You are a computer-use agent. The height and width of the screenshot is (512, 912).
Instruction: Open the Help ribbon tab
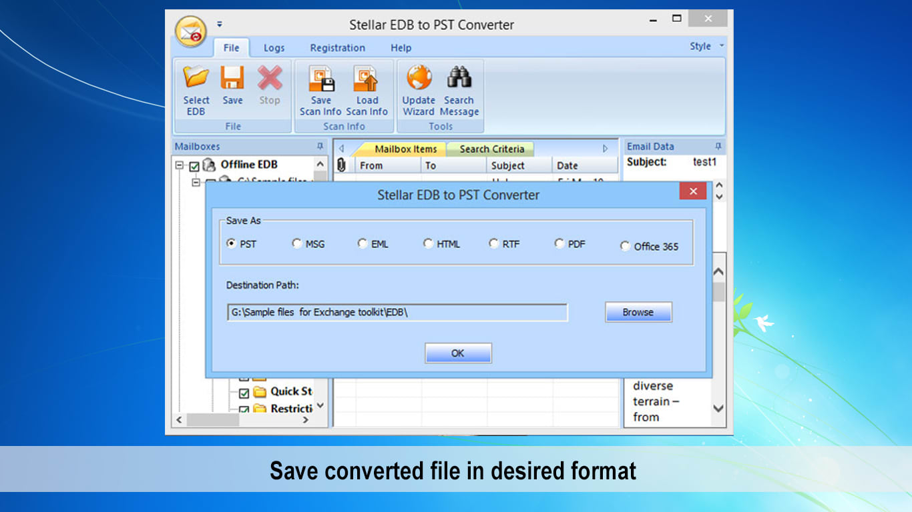pyautogui.click(x=401, y=48)
